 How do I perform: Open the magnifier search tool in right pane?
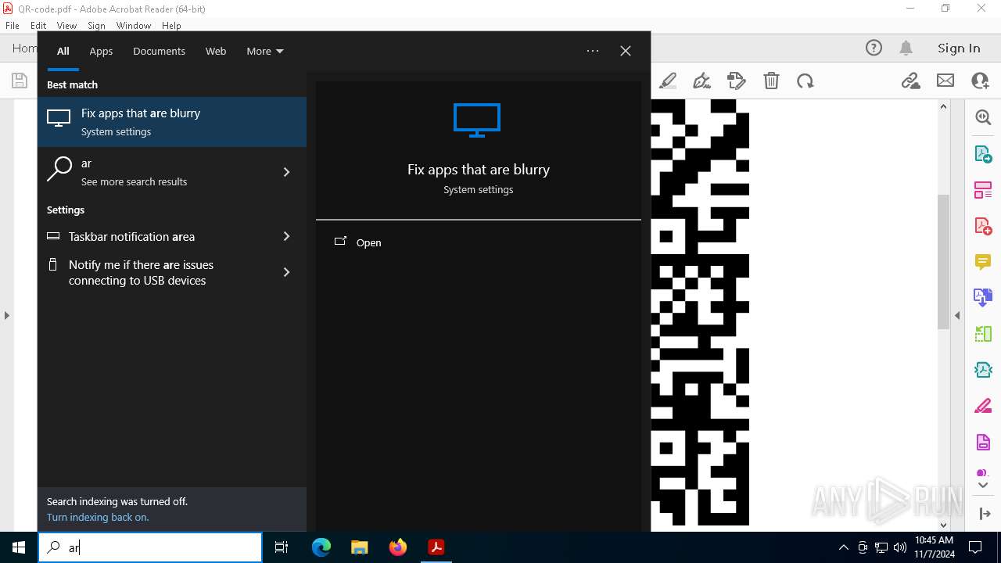point(983,117)
